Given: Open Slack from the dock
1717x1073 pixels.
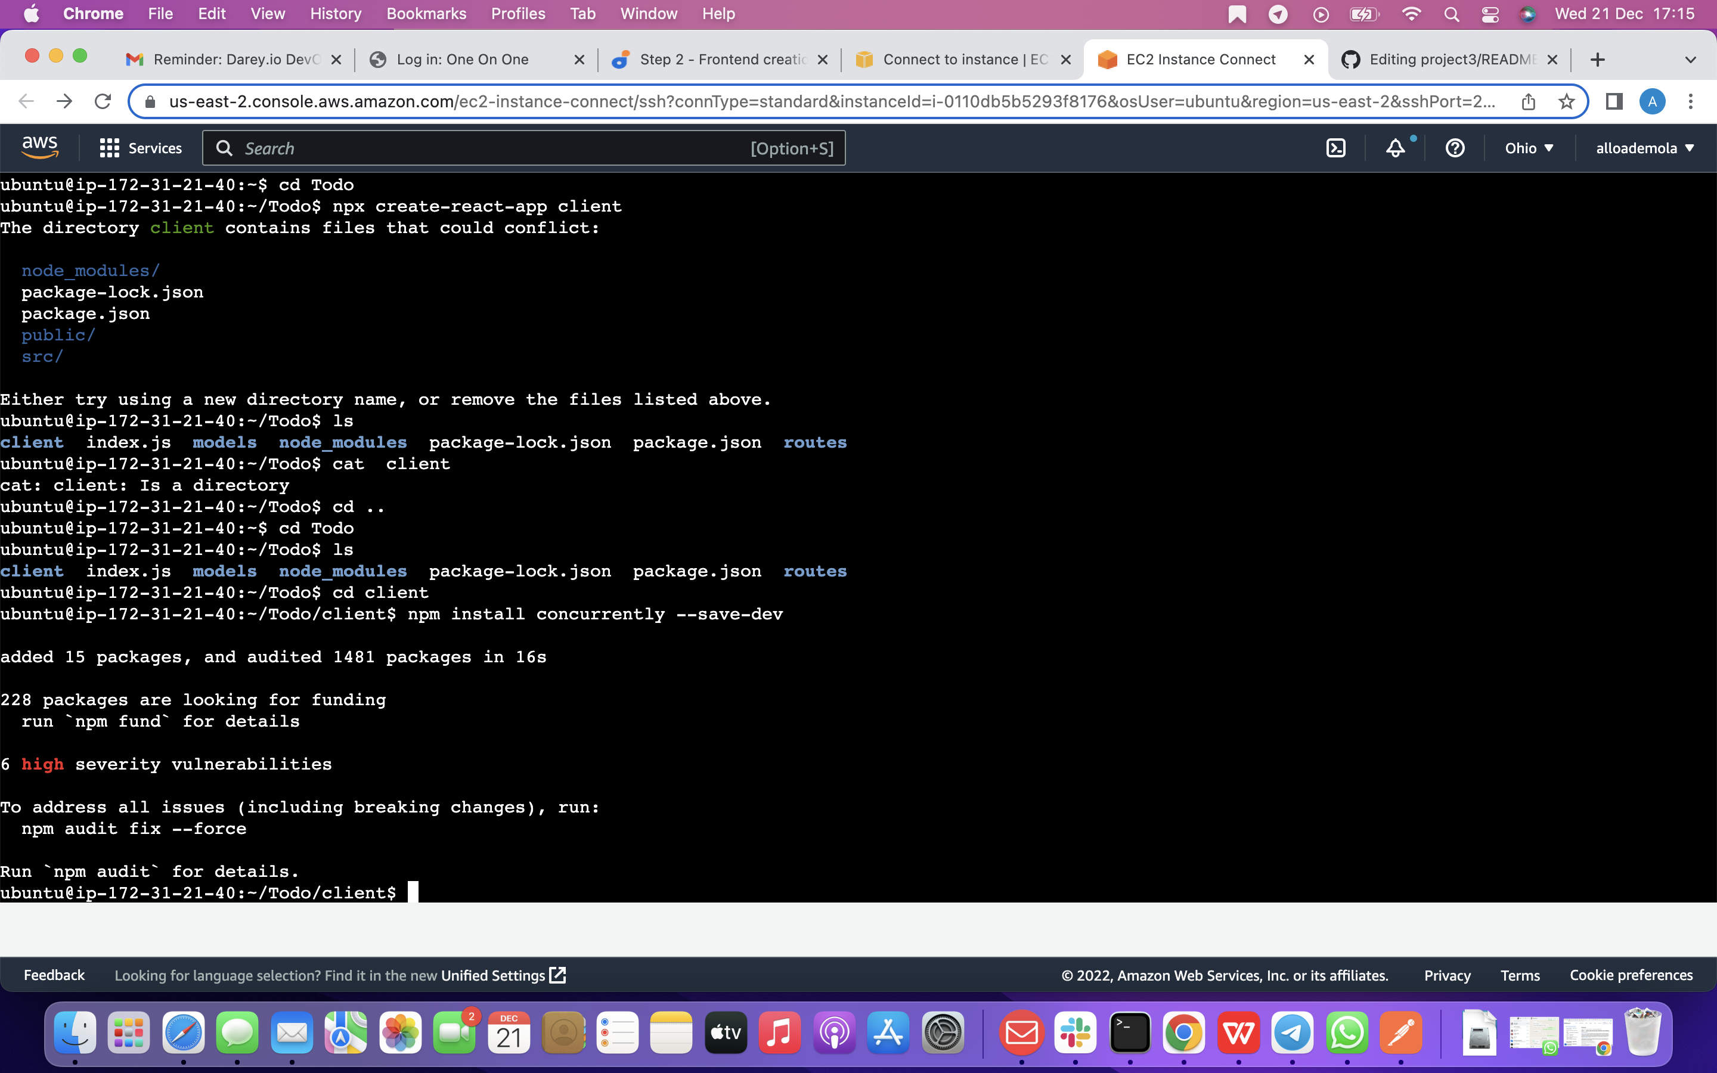Looking at the screenshot, I should (x=1076, y=1033).
